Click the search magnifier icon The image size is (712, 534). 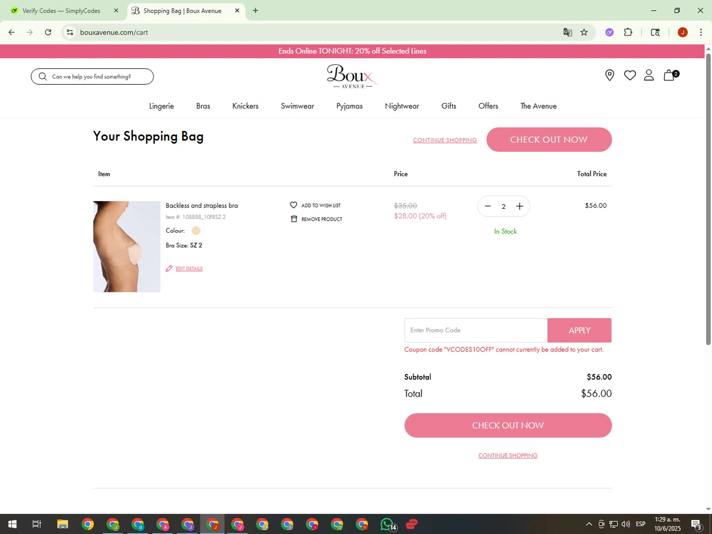pos(43,76)
